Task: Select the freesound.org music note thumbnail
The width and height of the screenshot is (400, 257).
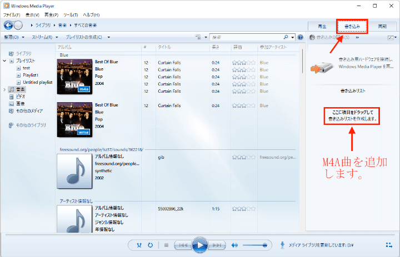Action: click(x=74, y=172)
